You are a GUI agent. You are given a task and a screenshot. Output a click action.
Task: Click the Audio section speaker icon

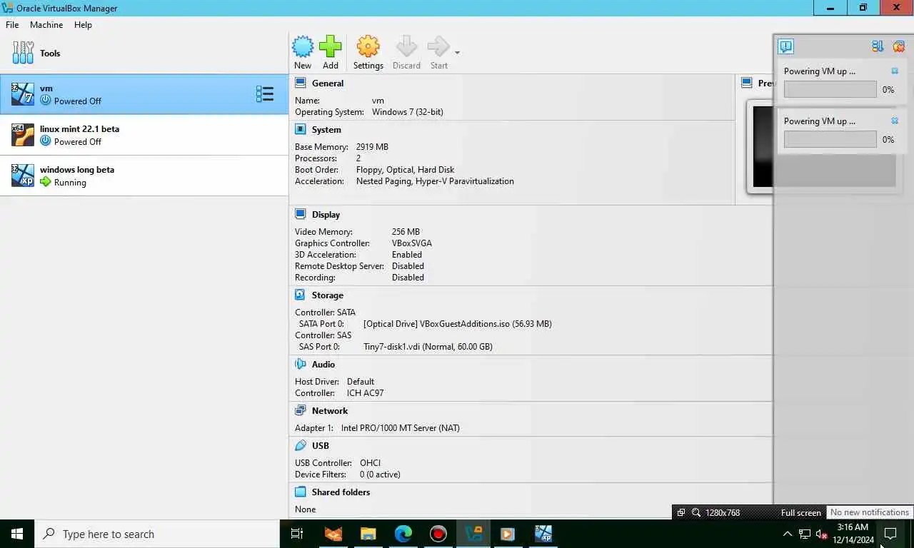point(301,365)
